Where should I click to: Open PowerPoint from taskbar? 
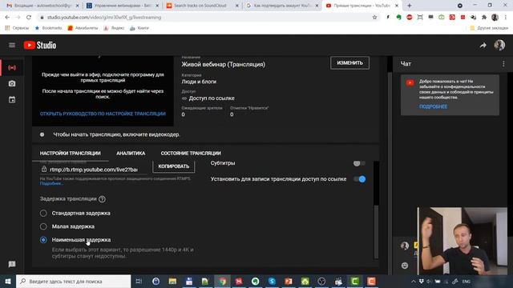click(289, 281)
